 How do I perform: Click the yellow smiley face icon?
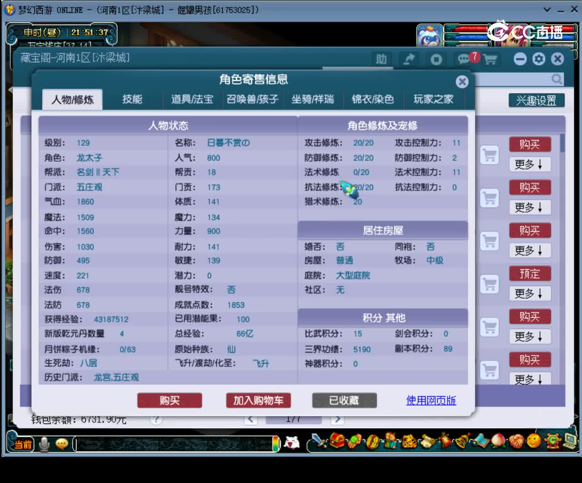pos(534,441)
